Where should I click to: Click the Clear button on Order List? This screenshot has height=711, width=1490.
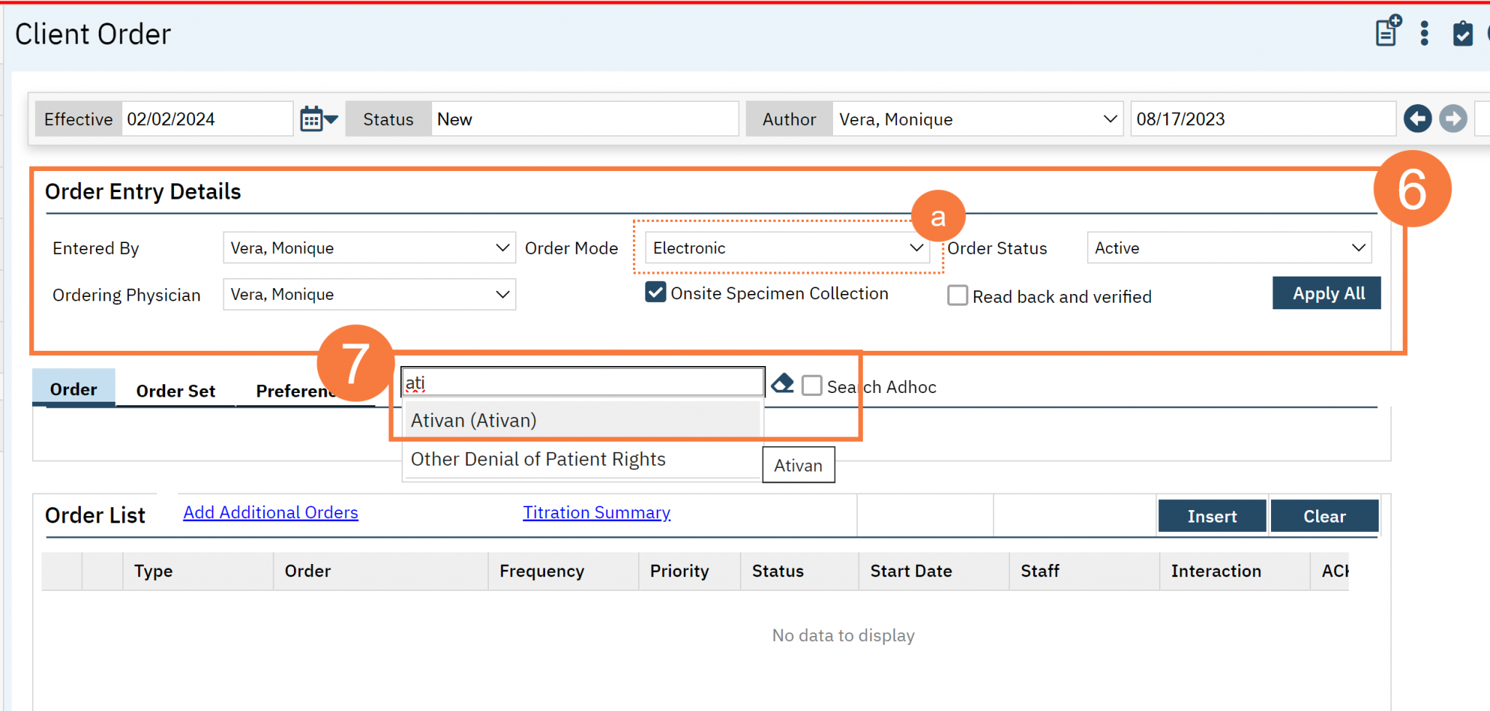[1323, 516]
